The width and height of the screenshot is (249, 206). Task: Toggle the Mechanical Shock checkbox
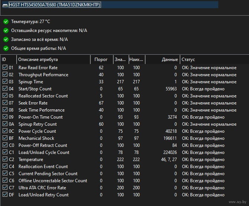point(5,138)
